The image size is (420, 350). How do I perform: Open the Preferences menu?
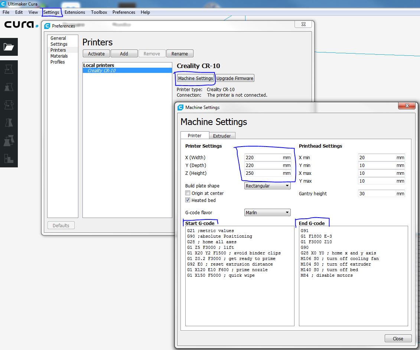[x=124, y=12]
